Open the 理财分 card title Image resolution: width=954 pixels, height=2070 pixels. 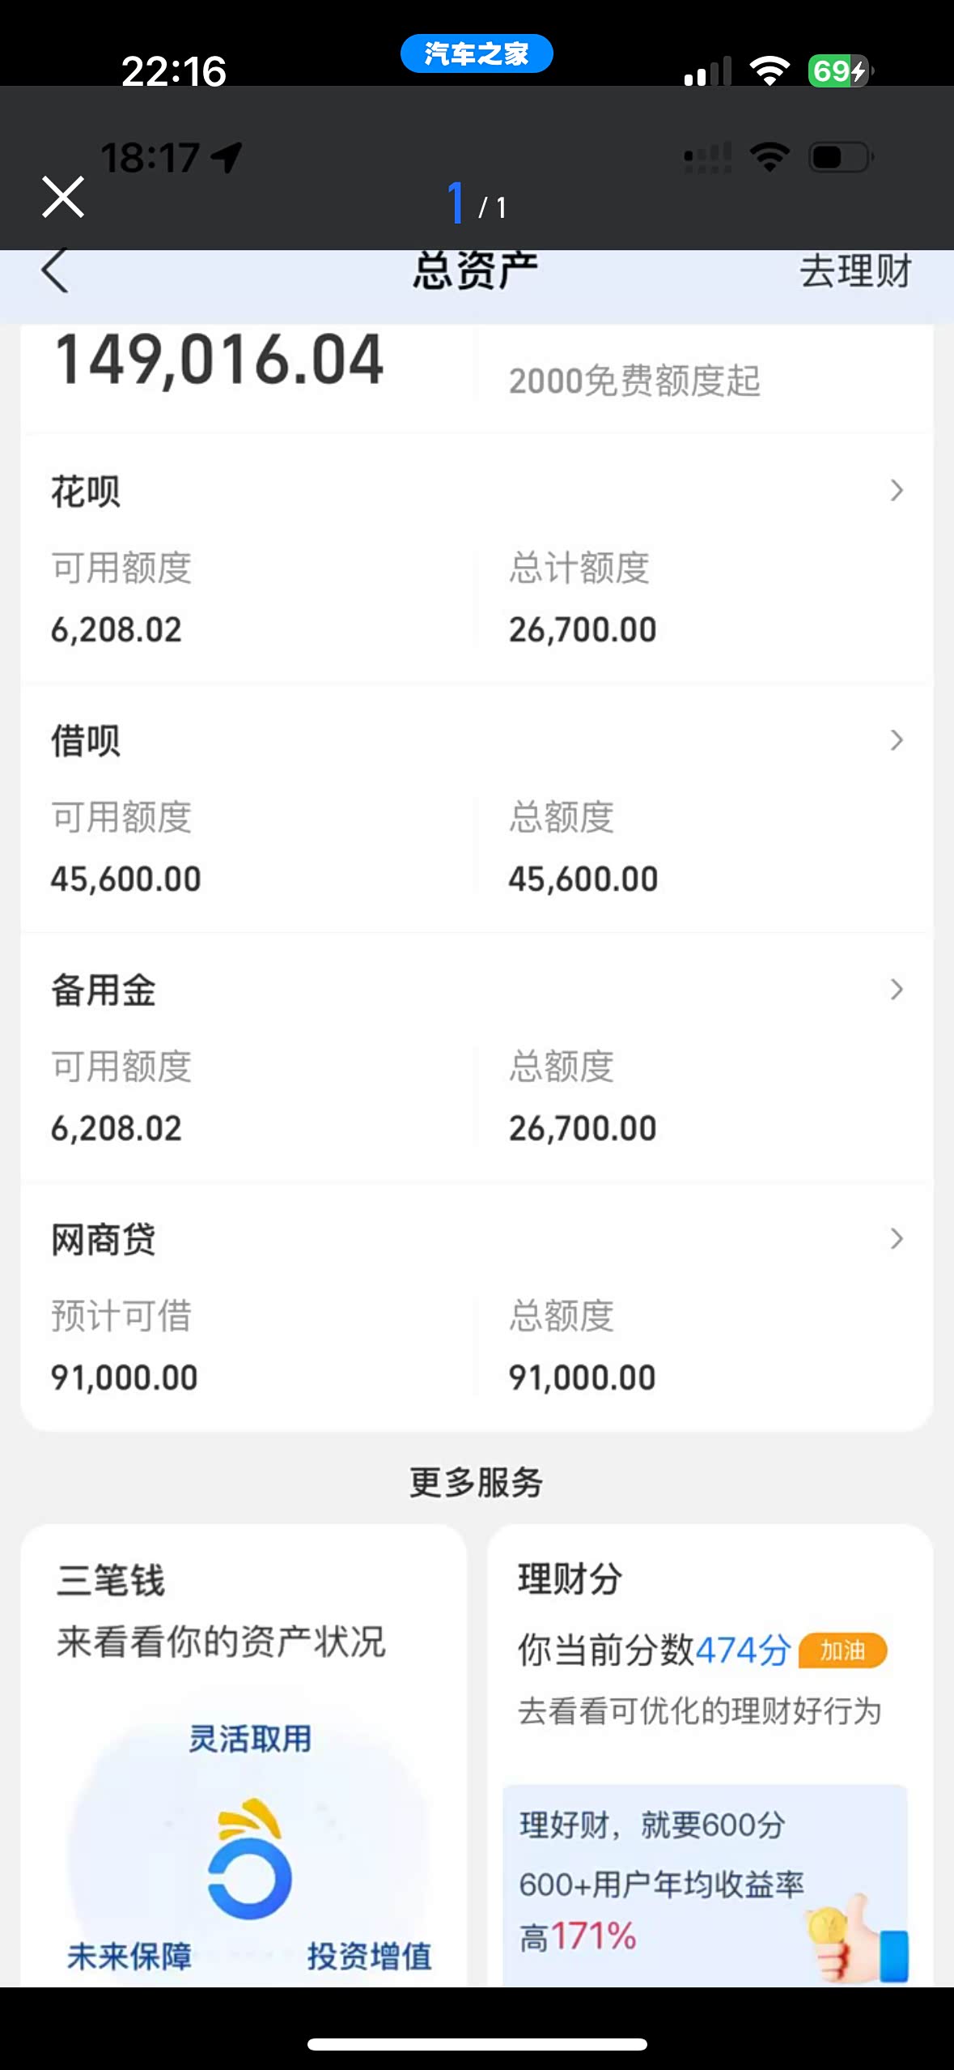click(x=570, y=1579)
